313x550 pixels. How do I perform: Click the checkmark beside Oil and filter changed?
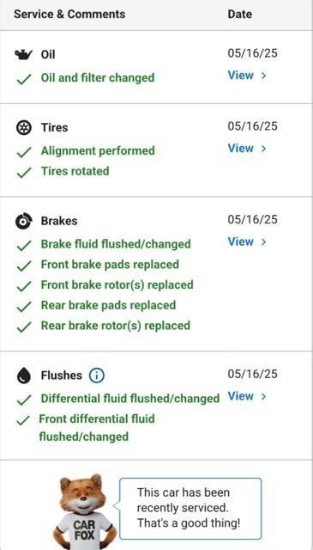pyautogui.click(x=24, y=79)
